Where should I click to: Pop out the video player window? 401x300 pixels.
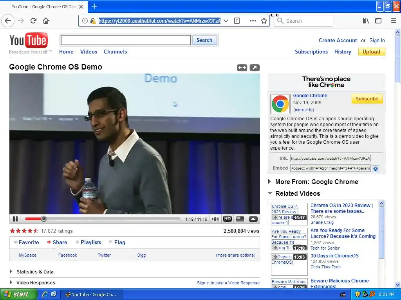point(255,68)
